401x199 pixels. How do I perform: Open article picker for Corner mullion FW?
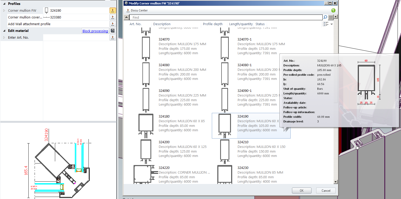(112, 11)
